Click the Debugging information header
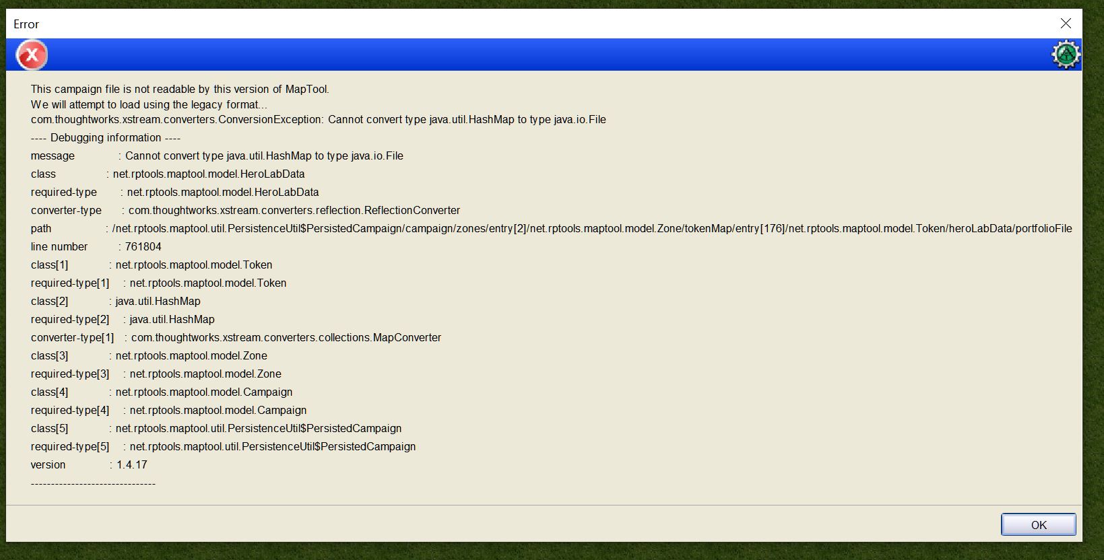The image size is (1104, 560). 105,137
